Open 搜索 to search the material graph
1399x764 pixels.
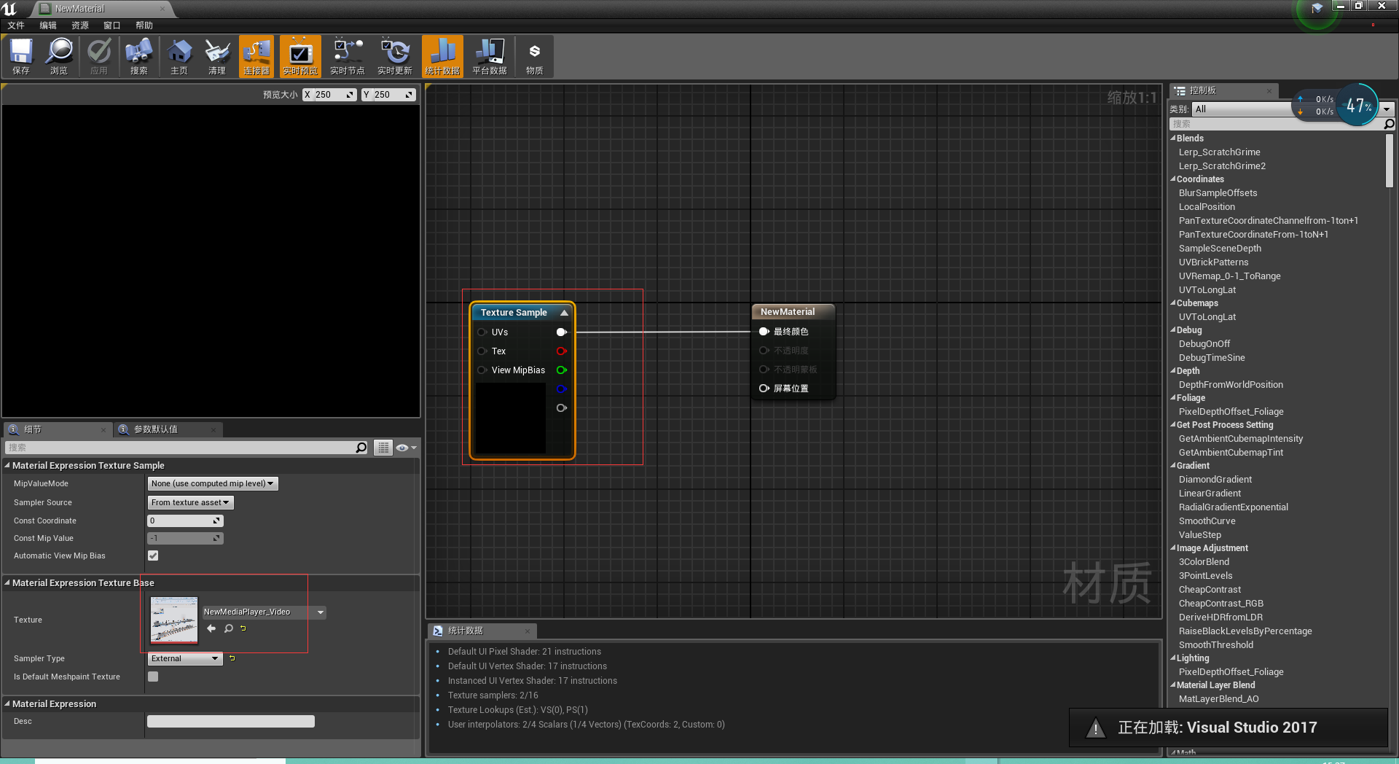[x=138, y=56]
